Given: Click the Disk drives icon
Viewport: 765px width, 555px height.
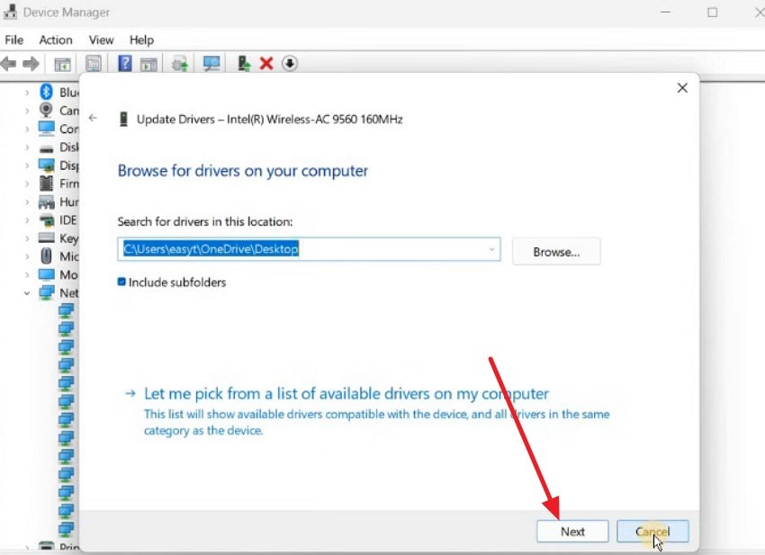Looking at the screenshot, I should coord(46,148).
